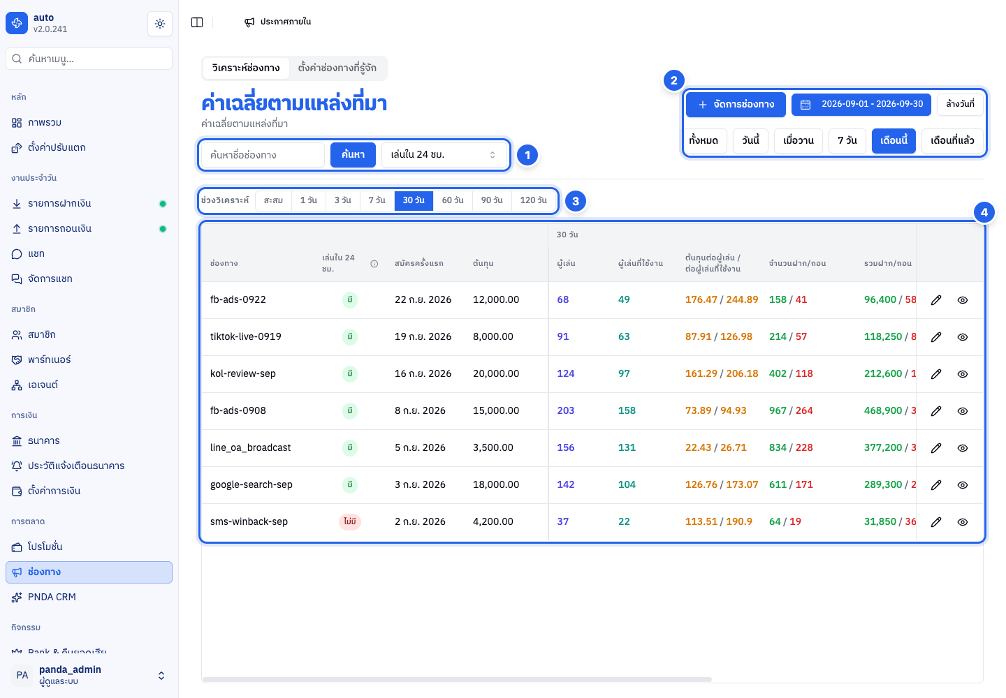View details of kol-review-sep eye icon
The width and height of the screenshot is (1006, 698).
(x=963, y=374)
